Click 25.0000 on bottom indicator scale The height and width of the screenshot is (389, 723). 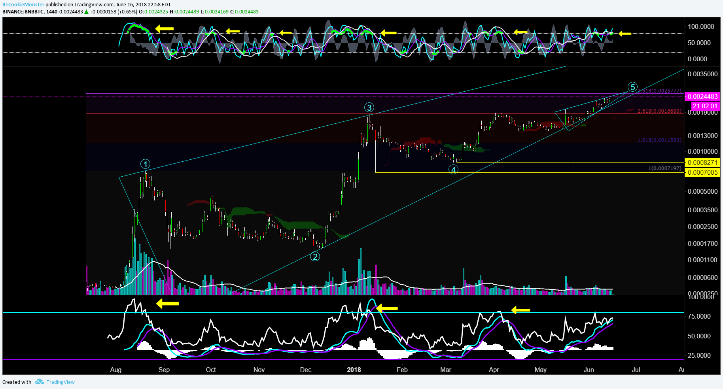(x=699, y=355)
